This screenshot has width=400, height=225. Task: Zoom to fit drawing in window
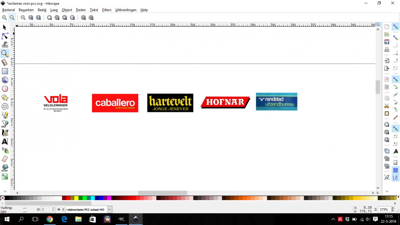(57, 18)
